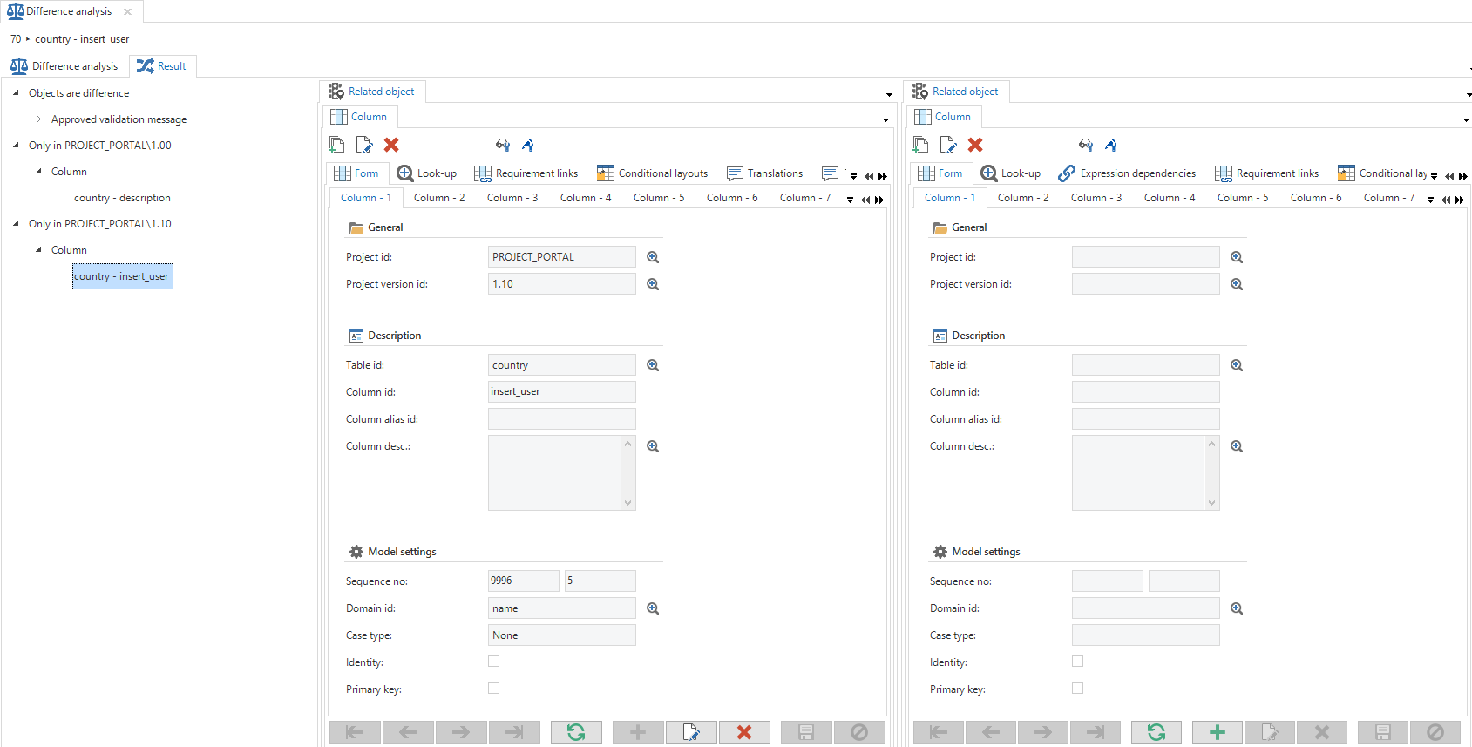Open the Conditional layouts tab in left panel

click(653, 173)
